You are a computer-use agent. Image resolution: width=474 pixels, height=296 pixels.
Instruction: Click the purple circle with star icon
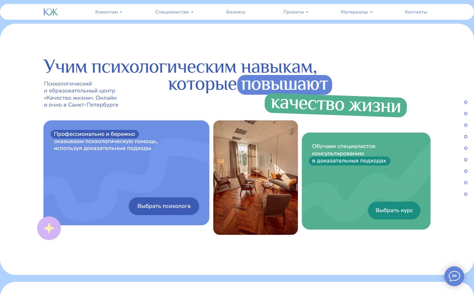49,228
